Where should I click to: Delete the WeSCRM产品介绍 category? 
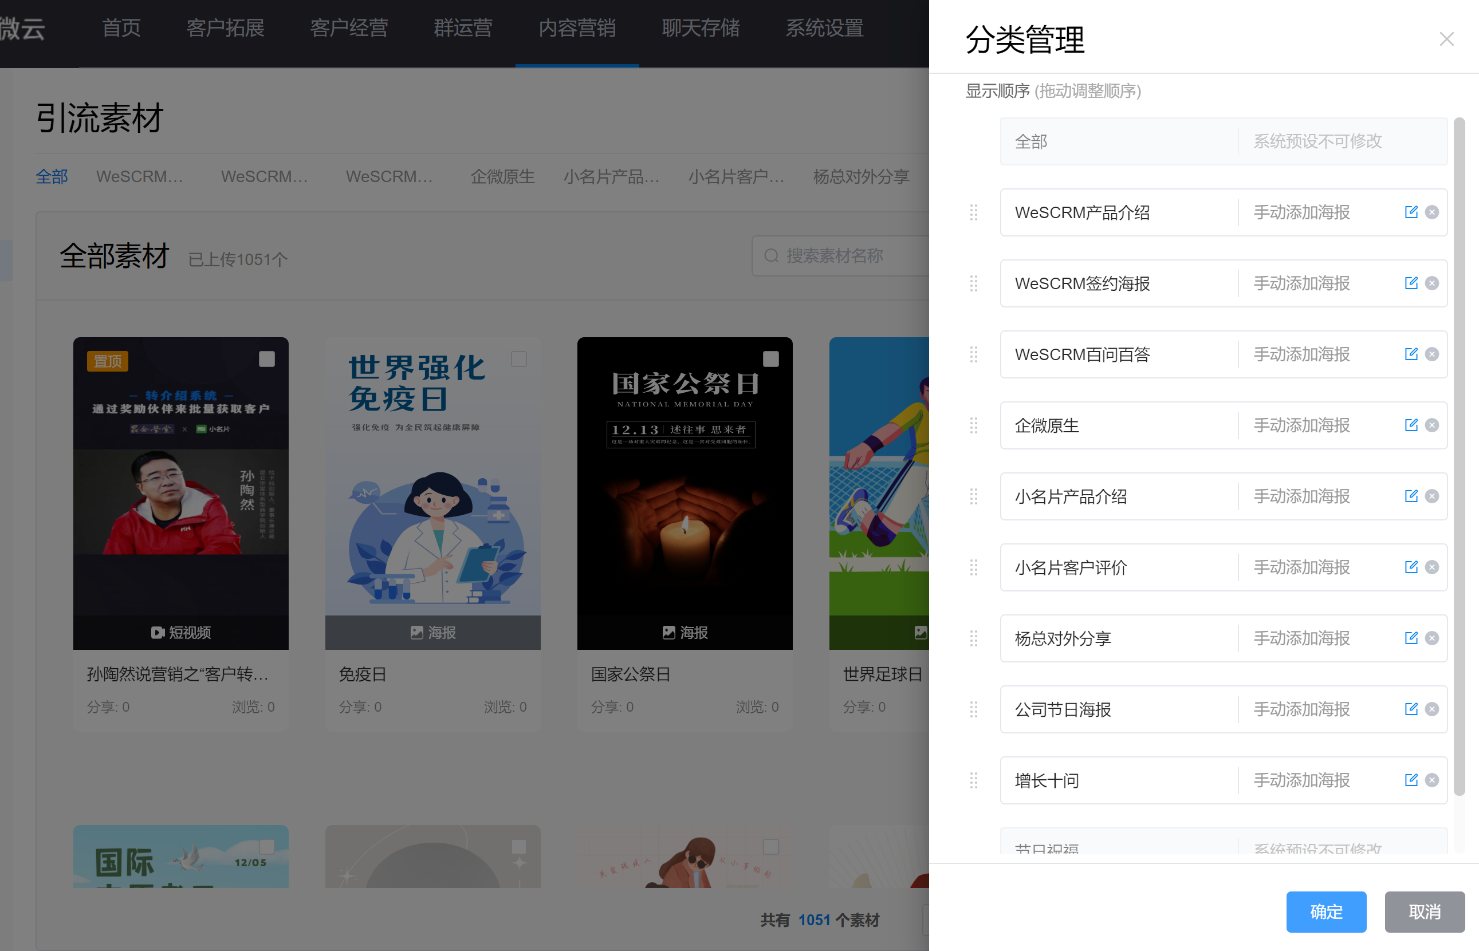[1431, 212]
